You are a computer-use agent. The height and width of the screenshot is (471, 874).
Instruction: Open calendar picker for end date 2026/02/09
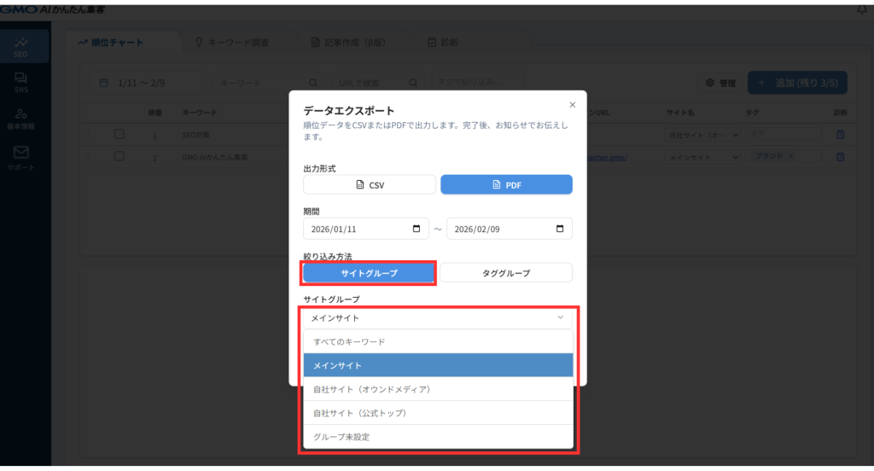tap(559, 230)
